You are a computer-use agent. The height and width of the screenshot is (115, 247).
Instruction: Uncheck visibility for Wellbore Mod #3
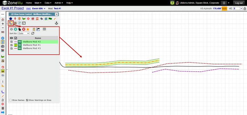click(11, 48)
